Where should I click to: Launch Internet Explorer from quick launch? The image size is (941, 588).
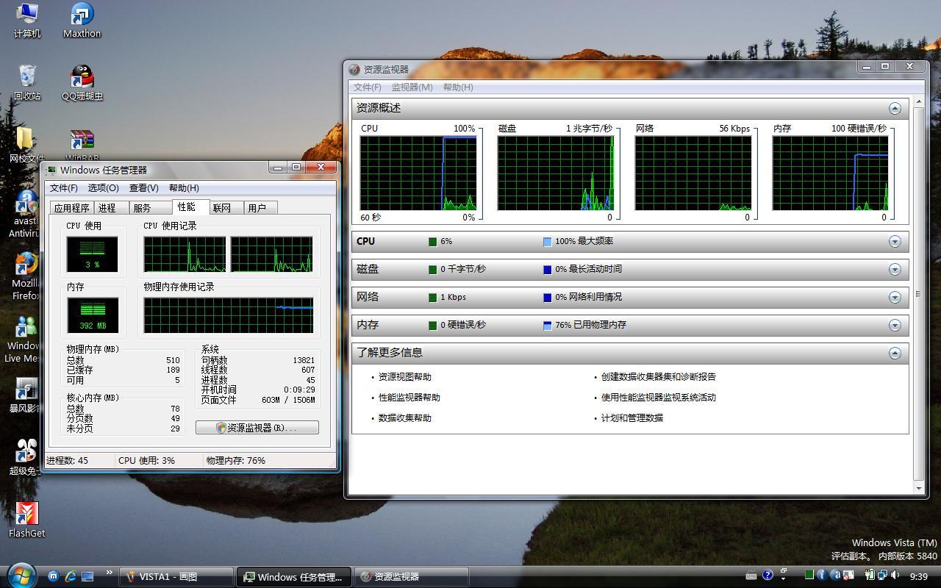[71, 576]
